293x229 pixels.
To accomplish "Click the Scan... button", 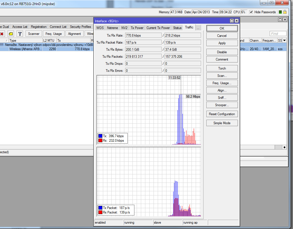I will [222, 76].
